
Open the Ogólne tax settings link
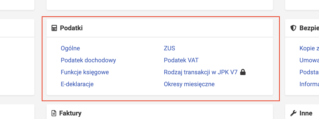(x=70, y=48)
